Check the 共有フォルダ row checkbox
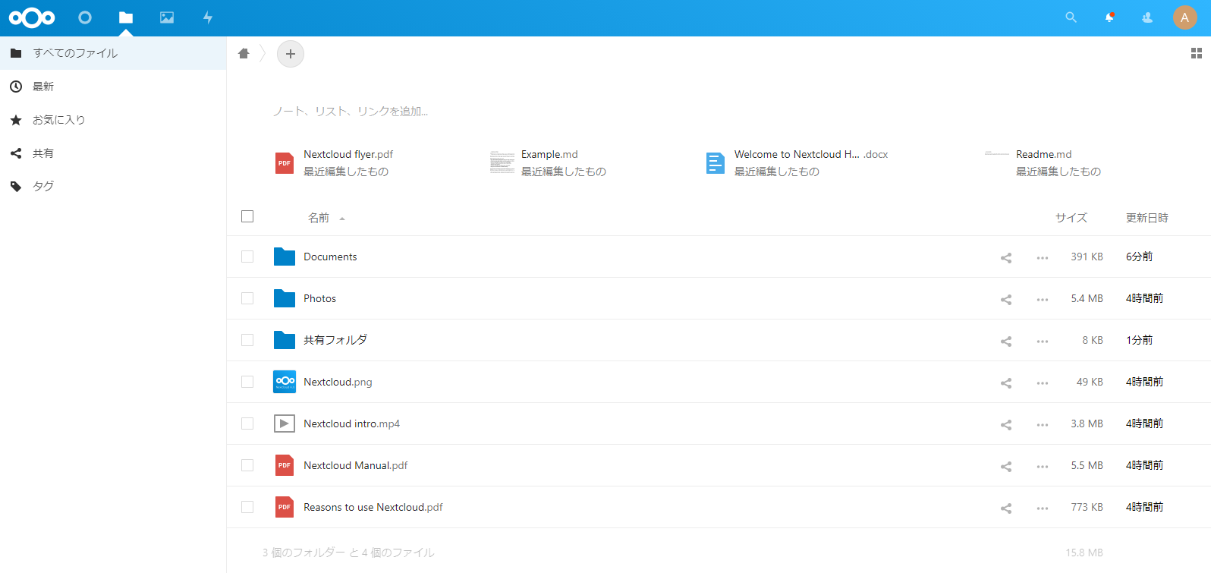1211x573 pixels. click(247, 340)
